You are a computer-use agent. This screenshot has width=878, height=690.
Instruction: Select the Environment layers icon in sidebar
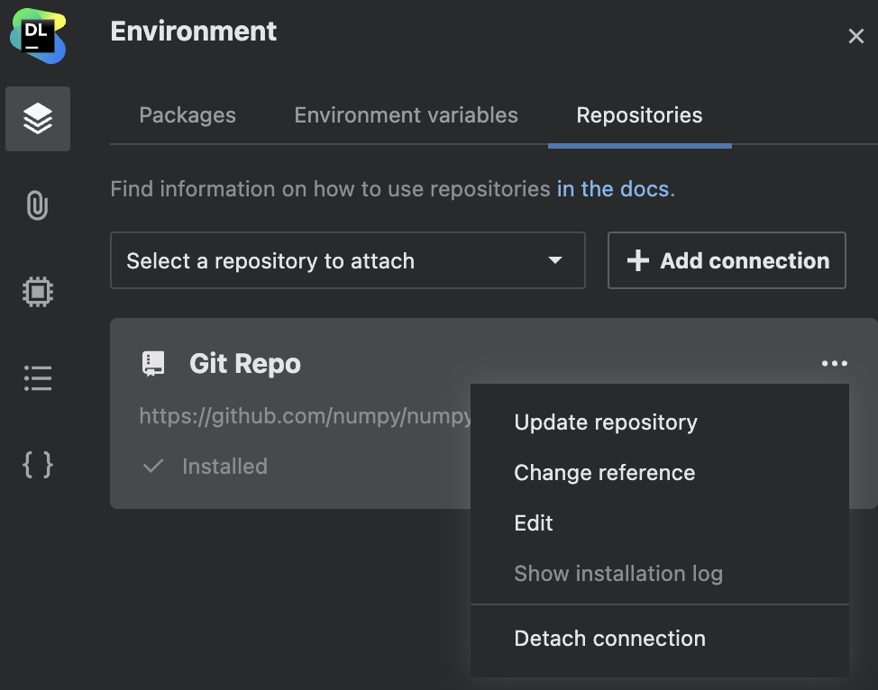click(x=37, y=118)
